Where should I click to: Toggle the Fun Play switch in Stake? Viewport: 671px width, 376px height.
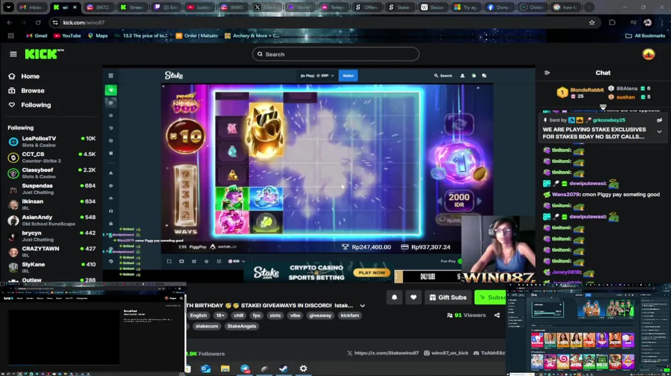[460, 261]
